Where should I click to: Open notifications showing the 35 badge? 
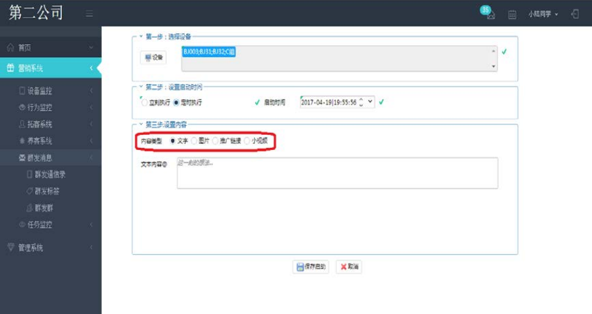pos(488,12)
